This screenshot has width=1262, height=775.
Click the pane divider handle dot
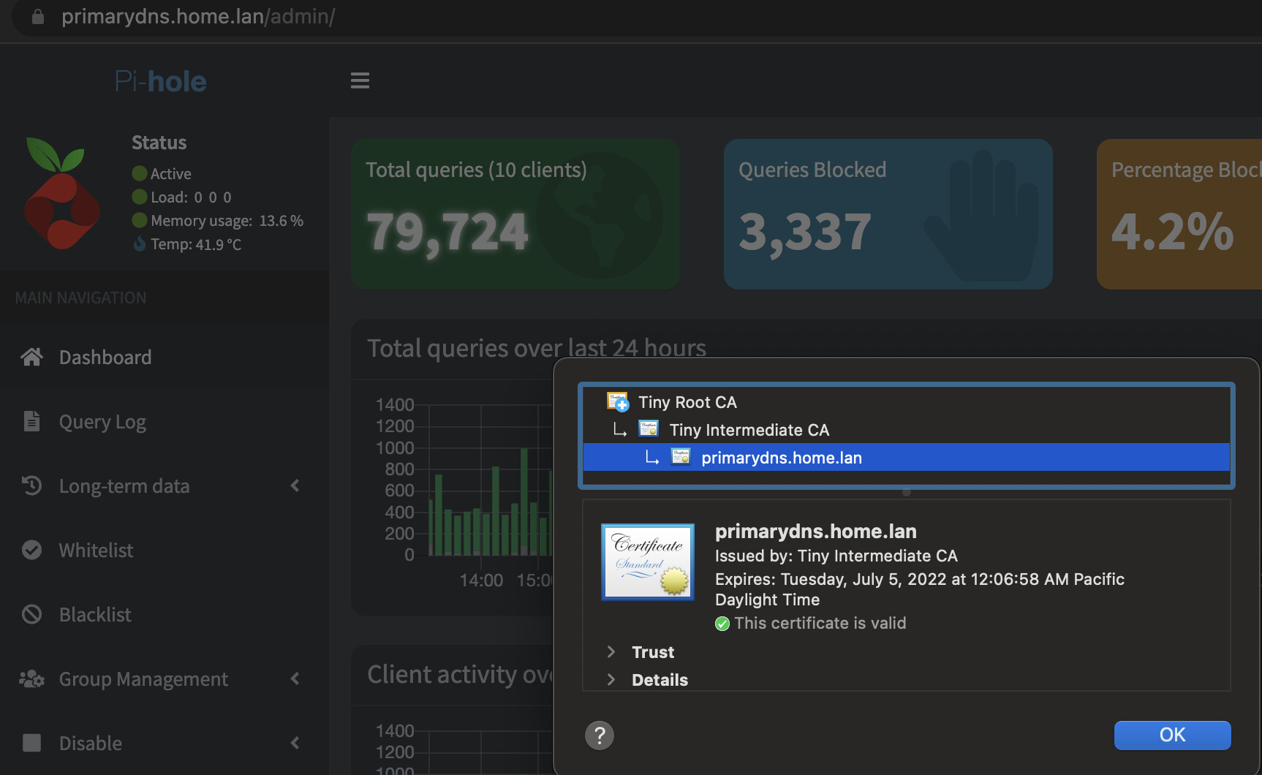coord(907,493)
